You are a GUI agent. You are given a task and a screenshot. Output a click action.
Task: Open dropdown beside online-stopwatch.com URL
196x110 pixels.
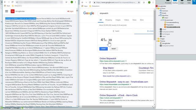[126, 61]
